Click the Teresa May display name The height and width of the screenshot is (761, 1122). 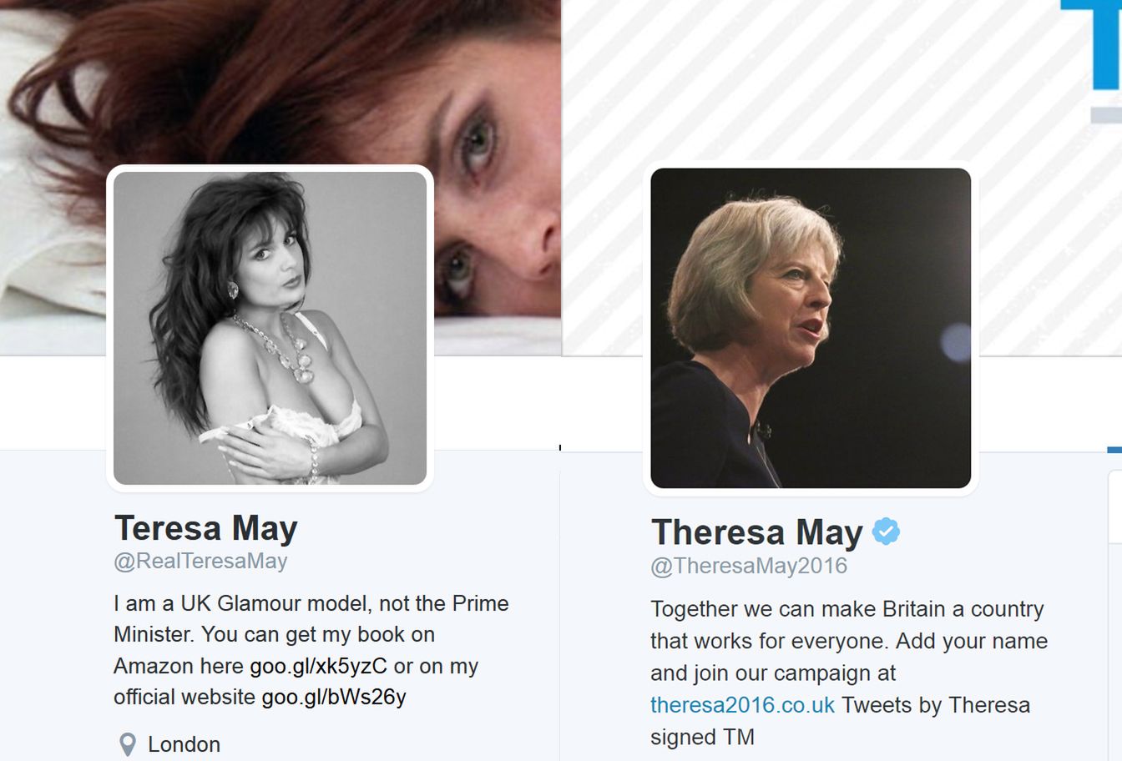click(x=206, y=528)
